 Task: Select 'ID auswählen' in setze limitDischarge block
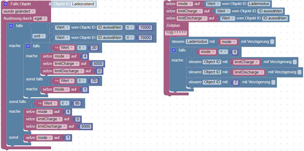[x=275, y=18]
